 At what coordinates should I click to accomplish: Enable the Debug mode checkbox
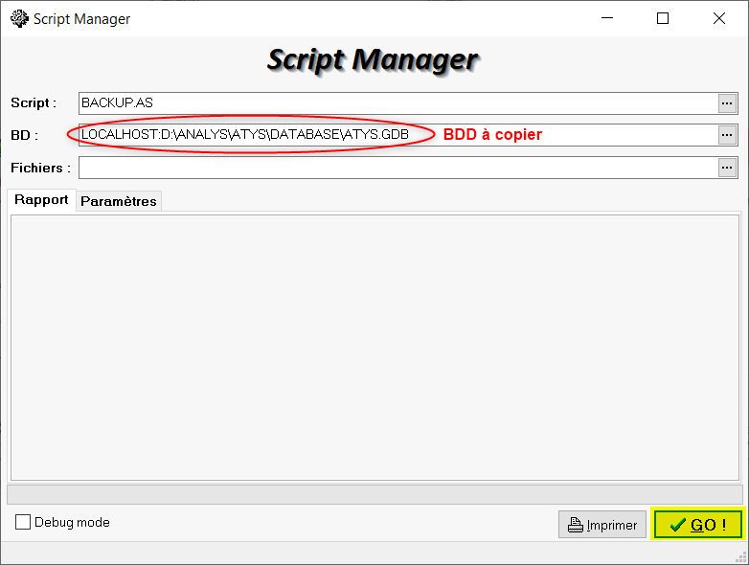point(23,522)
